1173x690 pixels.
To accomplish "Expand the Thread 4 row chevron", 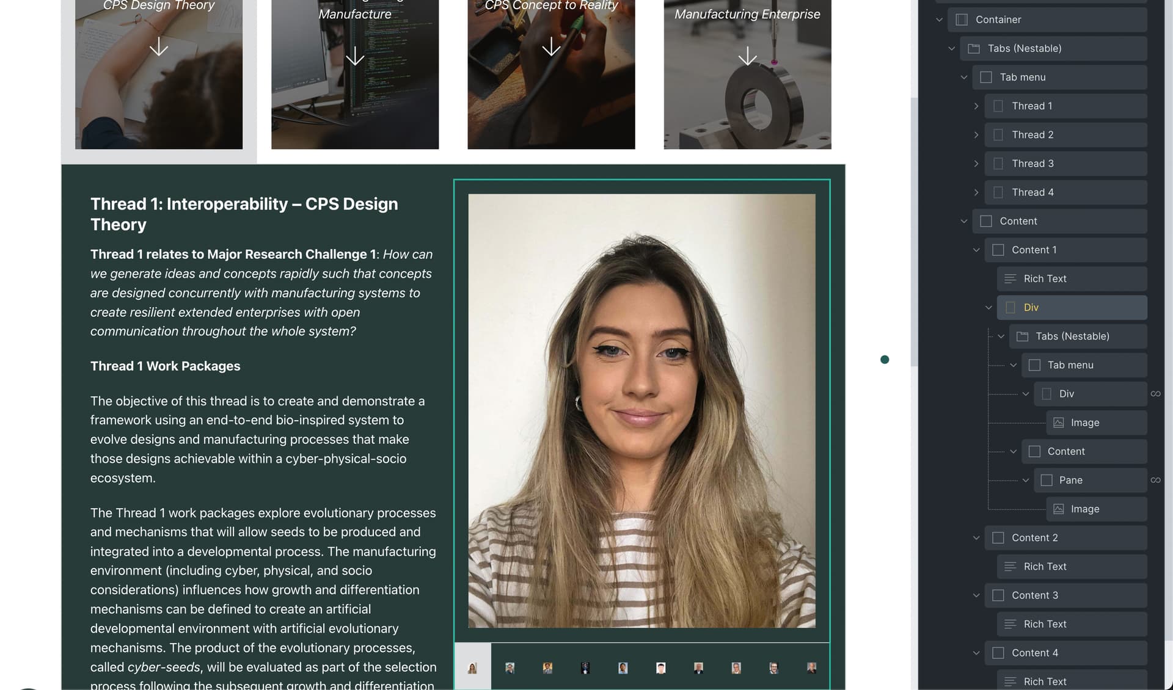I will click(x=976, y=192).
